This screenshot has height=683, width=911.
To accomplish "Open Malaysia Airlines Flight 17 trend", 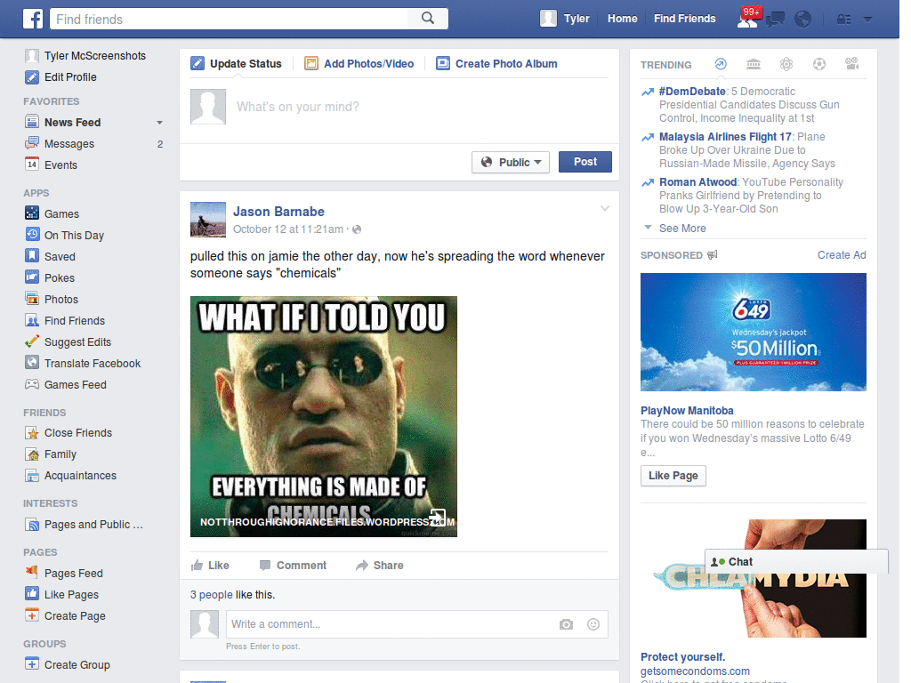I will 725,136.
